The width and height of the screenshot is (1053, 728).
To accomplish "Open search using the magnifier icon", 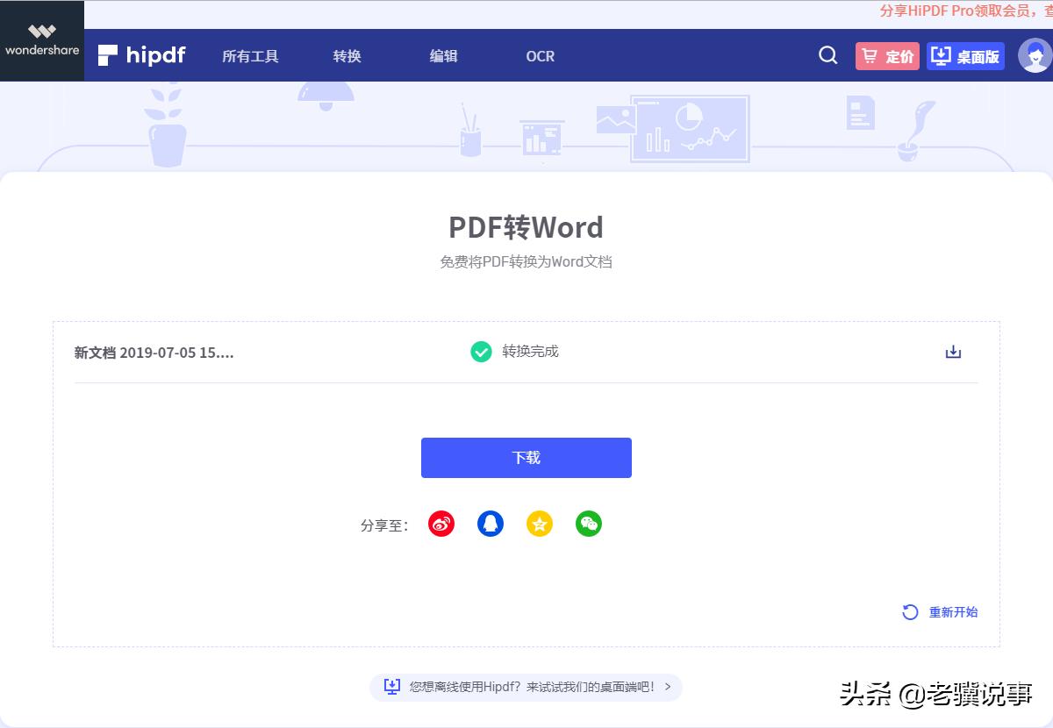I will [x=827, y=55].
